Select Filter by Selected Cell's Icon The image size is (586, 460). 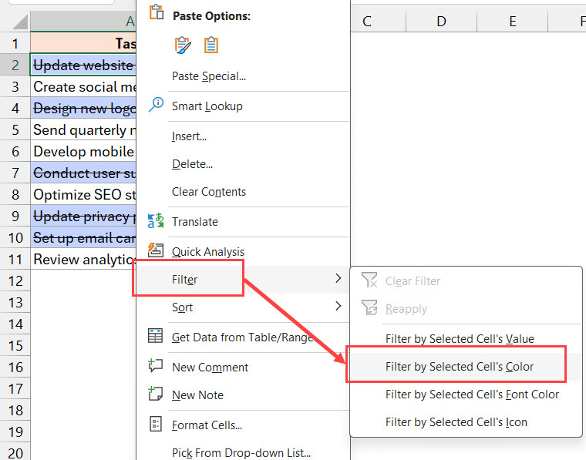pyautogui.click(x=456, y=422)
